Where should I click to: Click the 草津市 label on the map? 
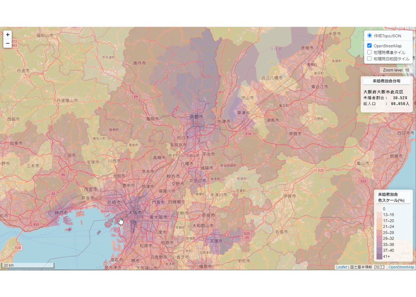tap(243, 112)
